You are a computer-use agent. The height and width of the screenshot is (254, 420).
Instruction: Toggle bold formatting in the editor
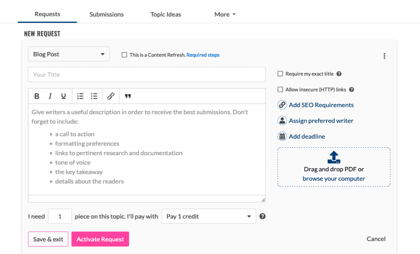click(37, 96)
